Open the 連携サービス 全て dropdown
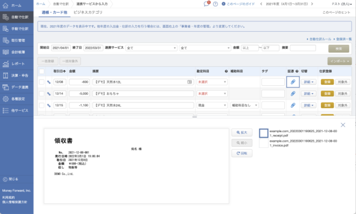 pyautogui.click(x=151, y=48)
